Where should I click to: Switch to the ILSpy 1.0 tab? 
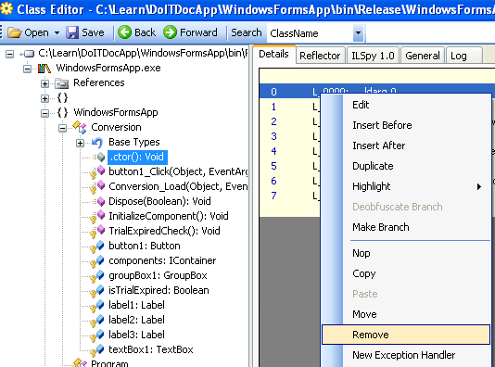(x=373, y=56)
